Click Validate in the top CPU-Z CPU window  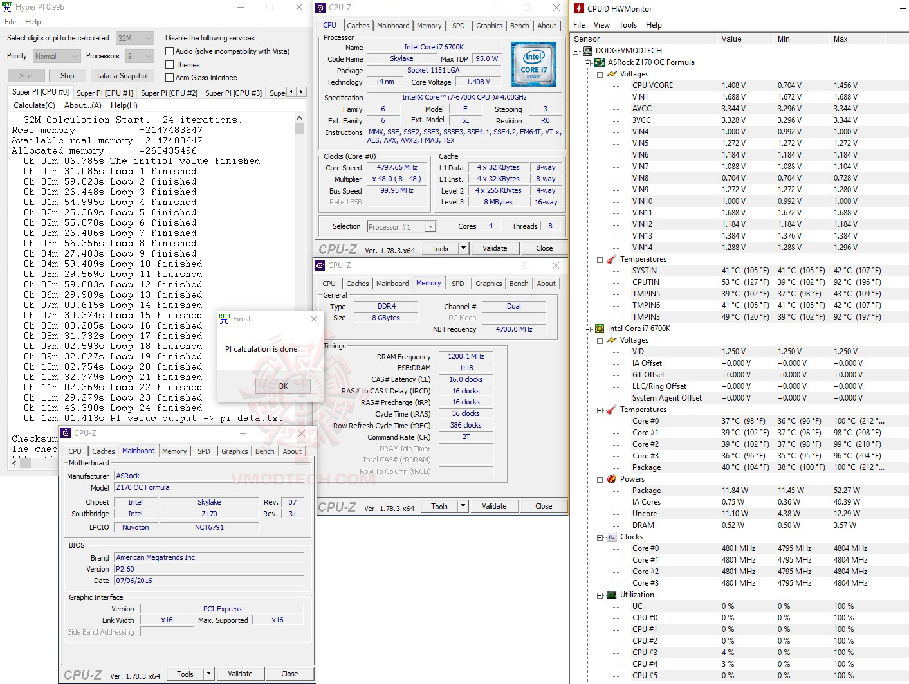click(495, 248)
